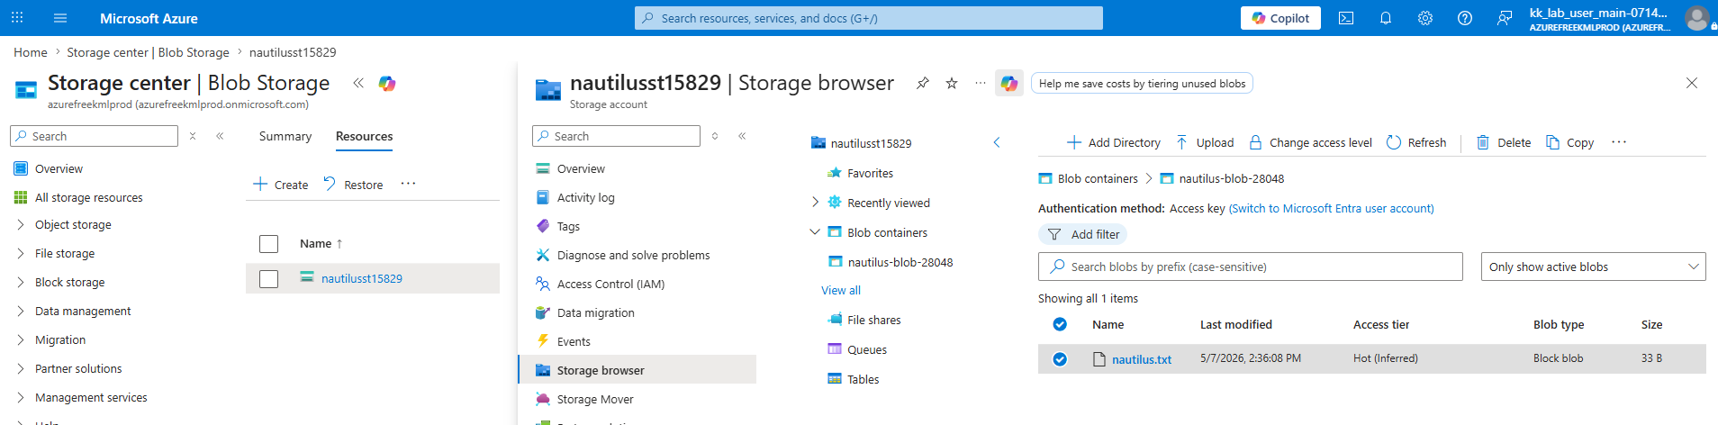Refresh the blob list
This screenshot has width=1718, height=425.
[x=1416, y=142]
